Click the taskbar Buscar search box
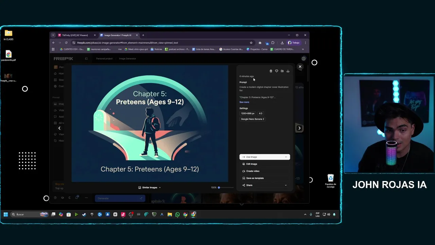The height and width of the screenshot is (245, 435). point(30,214)
